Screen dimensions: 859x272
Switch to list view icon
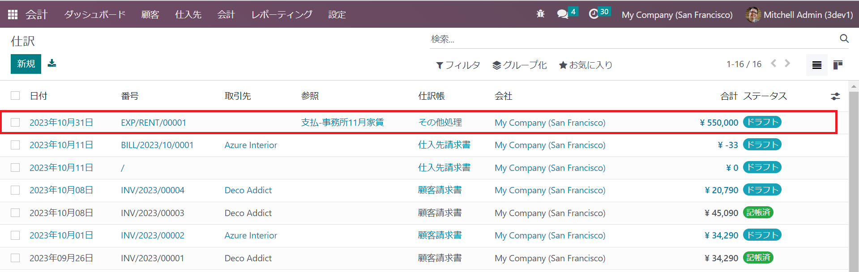[x=816, y=65]
